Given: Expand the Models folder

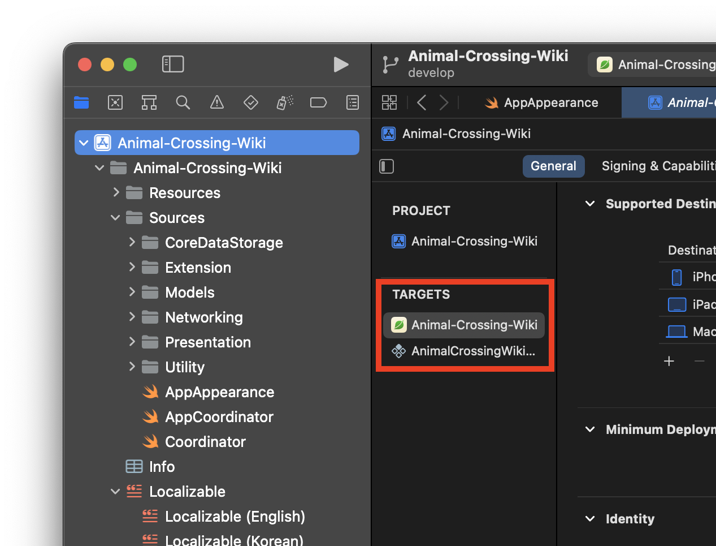Looking at the screenshot, I should (132, 292).
